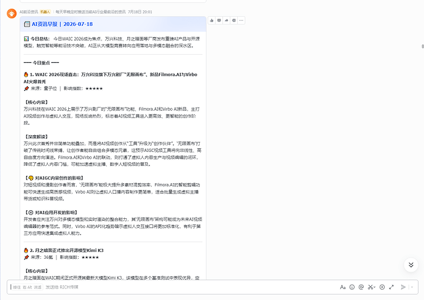Click the message input field
This screenshot has width=424, height=300.
point(173,287)
